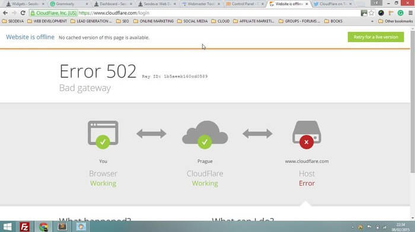Click the action center flag tray icon
The width and height of the screenshot is (415, 232).
click(x=369, y=227)
